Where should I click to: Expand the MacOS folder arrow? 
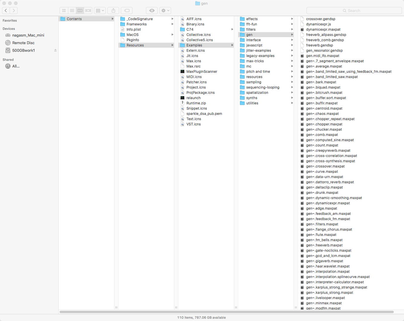(x=173, y=34)
